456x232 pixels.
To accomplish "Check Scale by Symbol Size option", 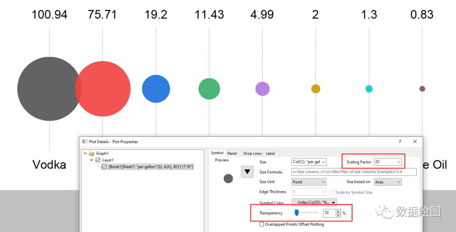I will 333,192.
